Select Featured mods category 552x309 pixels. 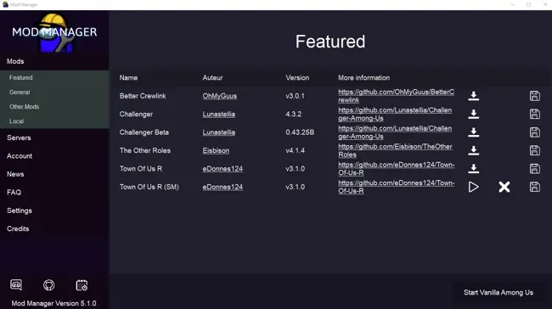point(20,77)
